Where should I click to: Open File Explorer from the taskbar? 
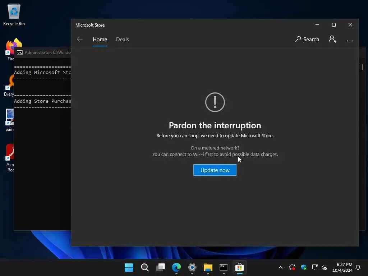click(x=208, y=267)
